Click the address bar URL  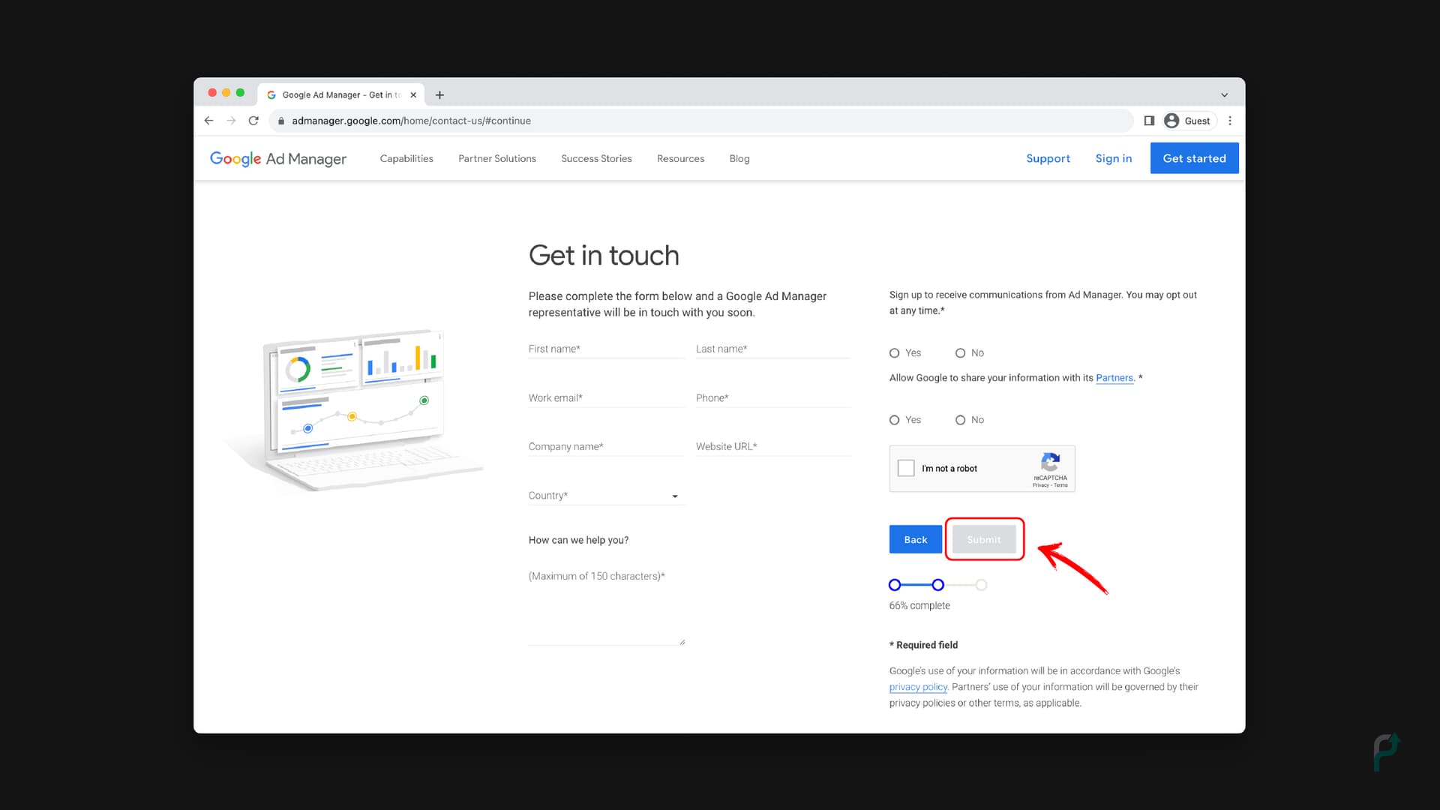coord(411,121)
